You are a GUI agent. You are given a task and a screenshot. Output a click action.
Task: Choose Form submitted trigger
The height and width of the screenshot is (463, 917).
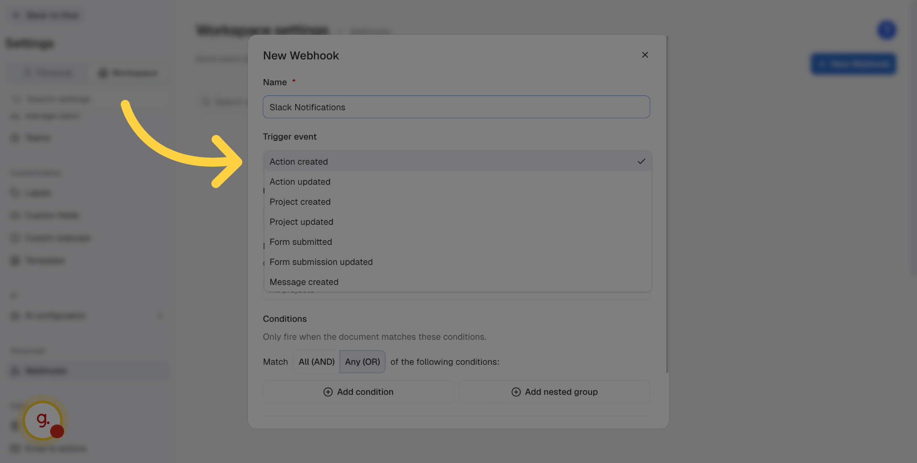(x=458, y=242)
